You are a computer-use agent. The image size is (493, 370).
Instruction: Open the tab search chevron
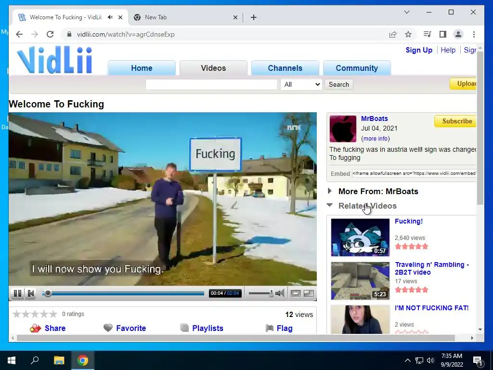point(406,12)
